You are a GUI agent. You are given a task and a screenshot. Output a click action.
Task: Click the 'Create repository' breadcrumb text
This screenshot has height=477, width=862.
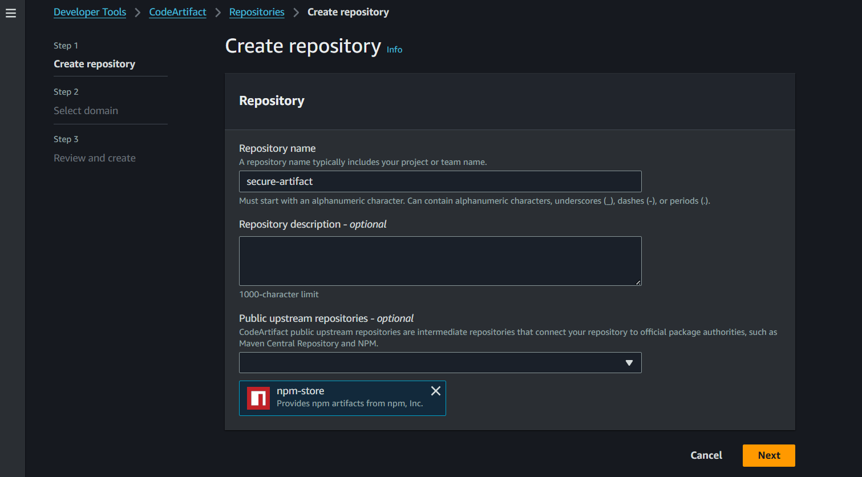tap(348, 12)
